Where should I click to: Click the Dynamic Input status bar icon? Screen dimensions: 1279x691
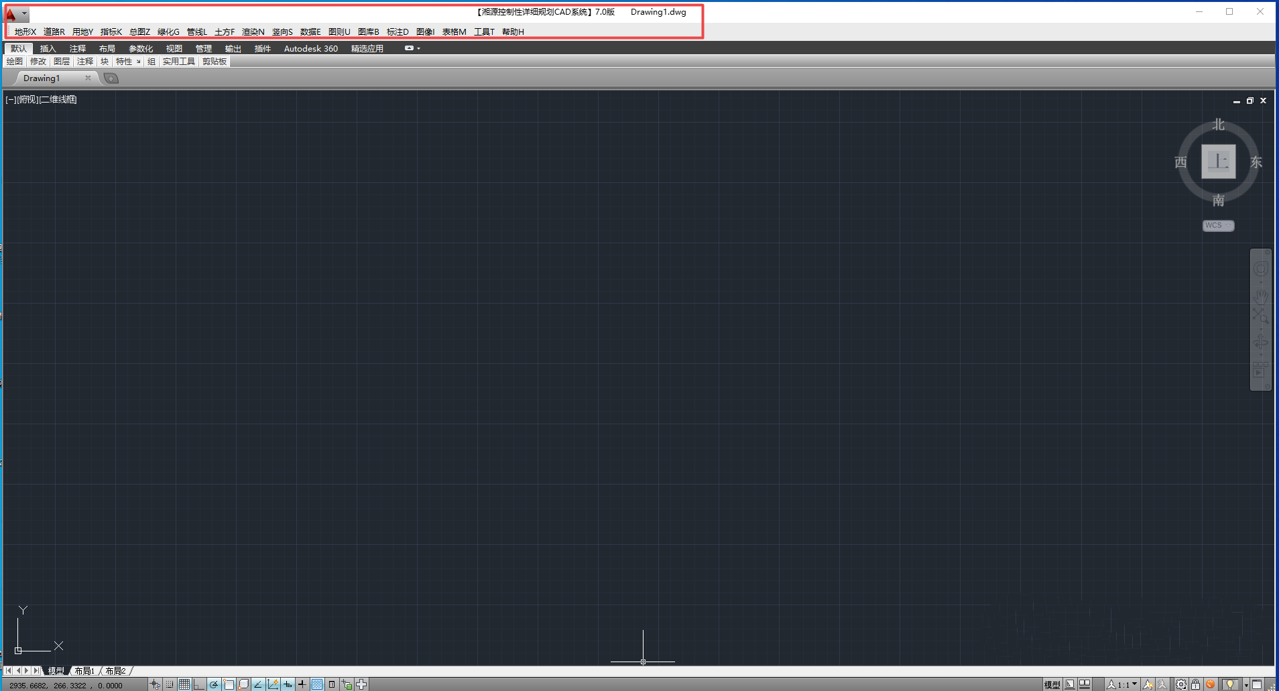[288, 684]
